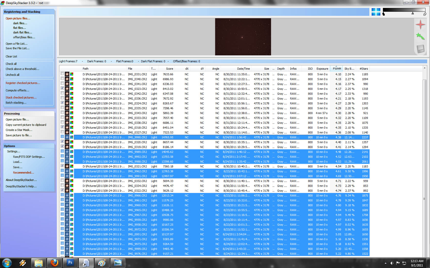The height and width of the screenshot is (268, 430).
Task: Click the colored grid icon in IMG_0340.CR2 row
Action: [72, 79]
